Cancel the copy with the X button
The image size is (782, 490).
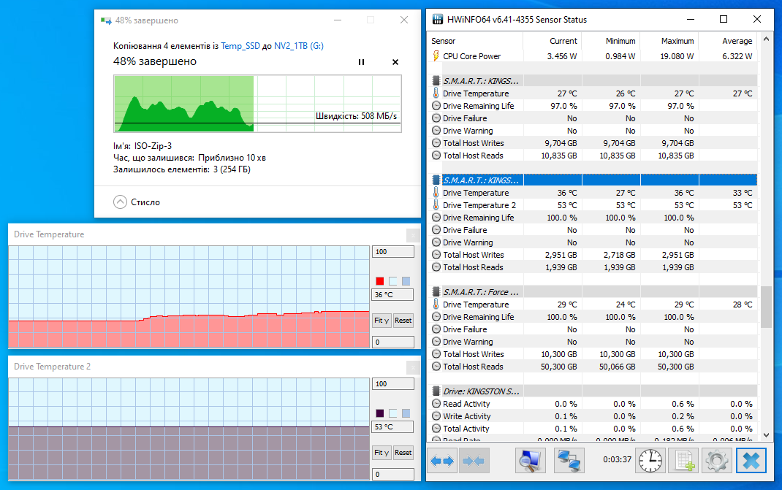click(x=395, y=62)
